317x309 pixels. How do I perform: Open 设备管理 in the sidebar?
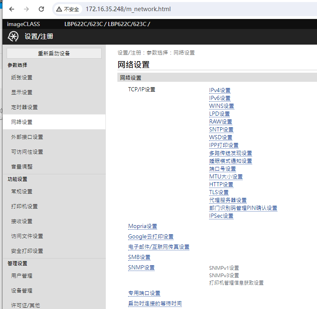(22, 290)
